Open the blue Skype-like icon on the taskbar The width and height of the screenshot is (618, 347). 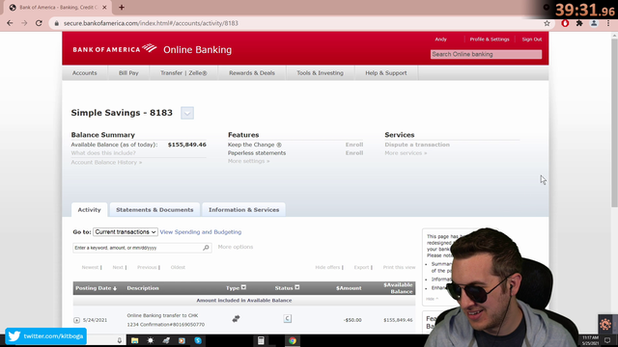(198, 340)
